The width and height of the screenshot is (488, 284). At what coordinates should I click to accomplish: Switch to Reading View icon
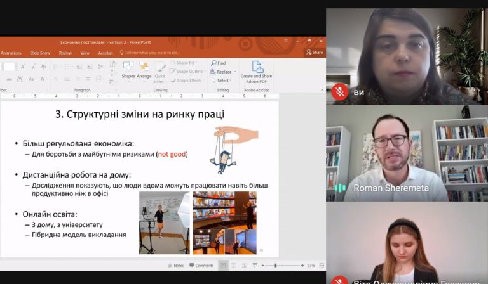(x=244, y=266)
